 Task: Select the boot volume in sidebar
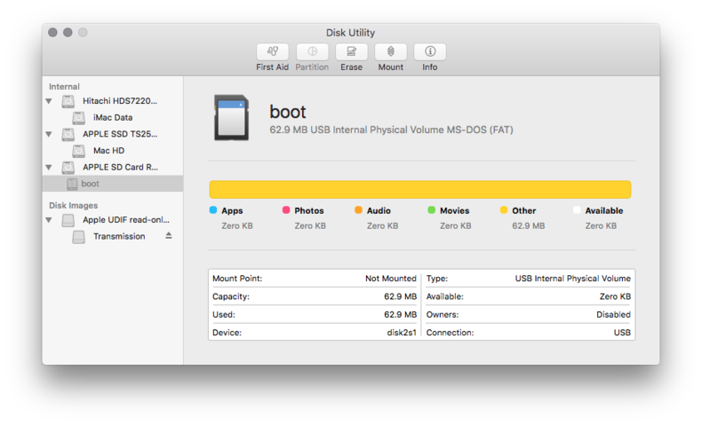90,184
